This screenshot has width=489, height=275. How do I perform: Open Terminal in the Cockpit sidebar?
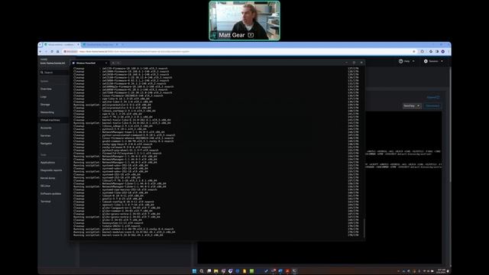tap(46, 202)
